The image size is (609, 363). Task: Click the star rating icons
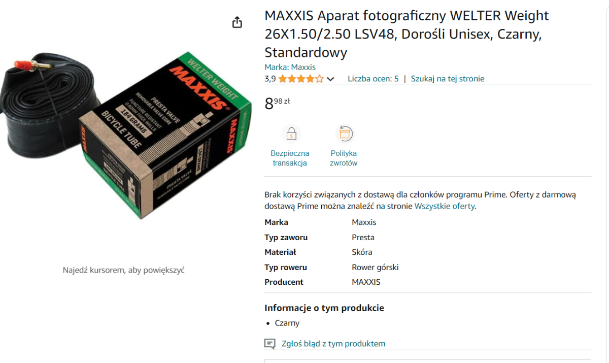300,79
